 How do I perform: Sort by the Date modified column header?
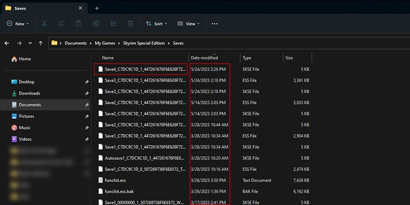pyautogui.click(x=204, y=58)
